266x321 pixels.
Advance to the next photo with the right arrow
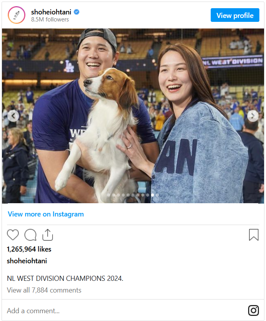point(253,116)
